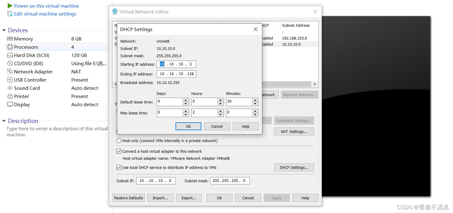Click the Export button
This screenshot has height=213, width=453.
[189, 198]
